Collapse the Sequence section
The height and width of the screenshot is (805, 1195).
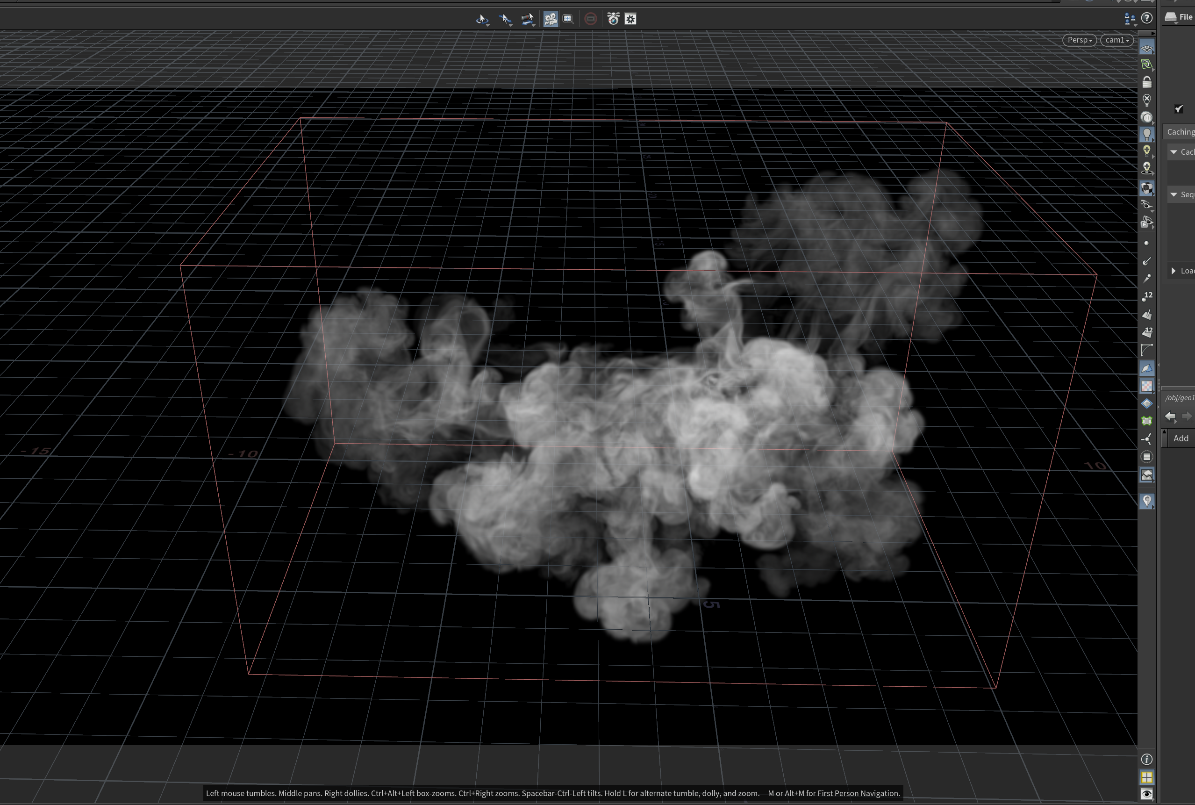point(1174,194)
